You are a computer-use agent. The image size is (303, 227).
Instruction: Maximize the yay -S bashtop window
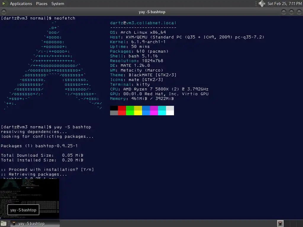[x=291, y=12]
